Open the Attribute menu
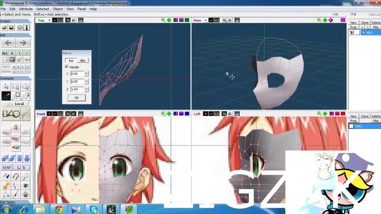 click(x=26, y=9)
